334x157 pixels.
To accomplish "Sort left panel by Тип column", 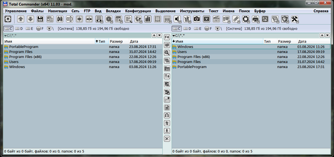I will (x=102, y=42).
